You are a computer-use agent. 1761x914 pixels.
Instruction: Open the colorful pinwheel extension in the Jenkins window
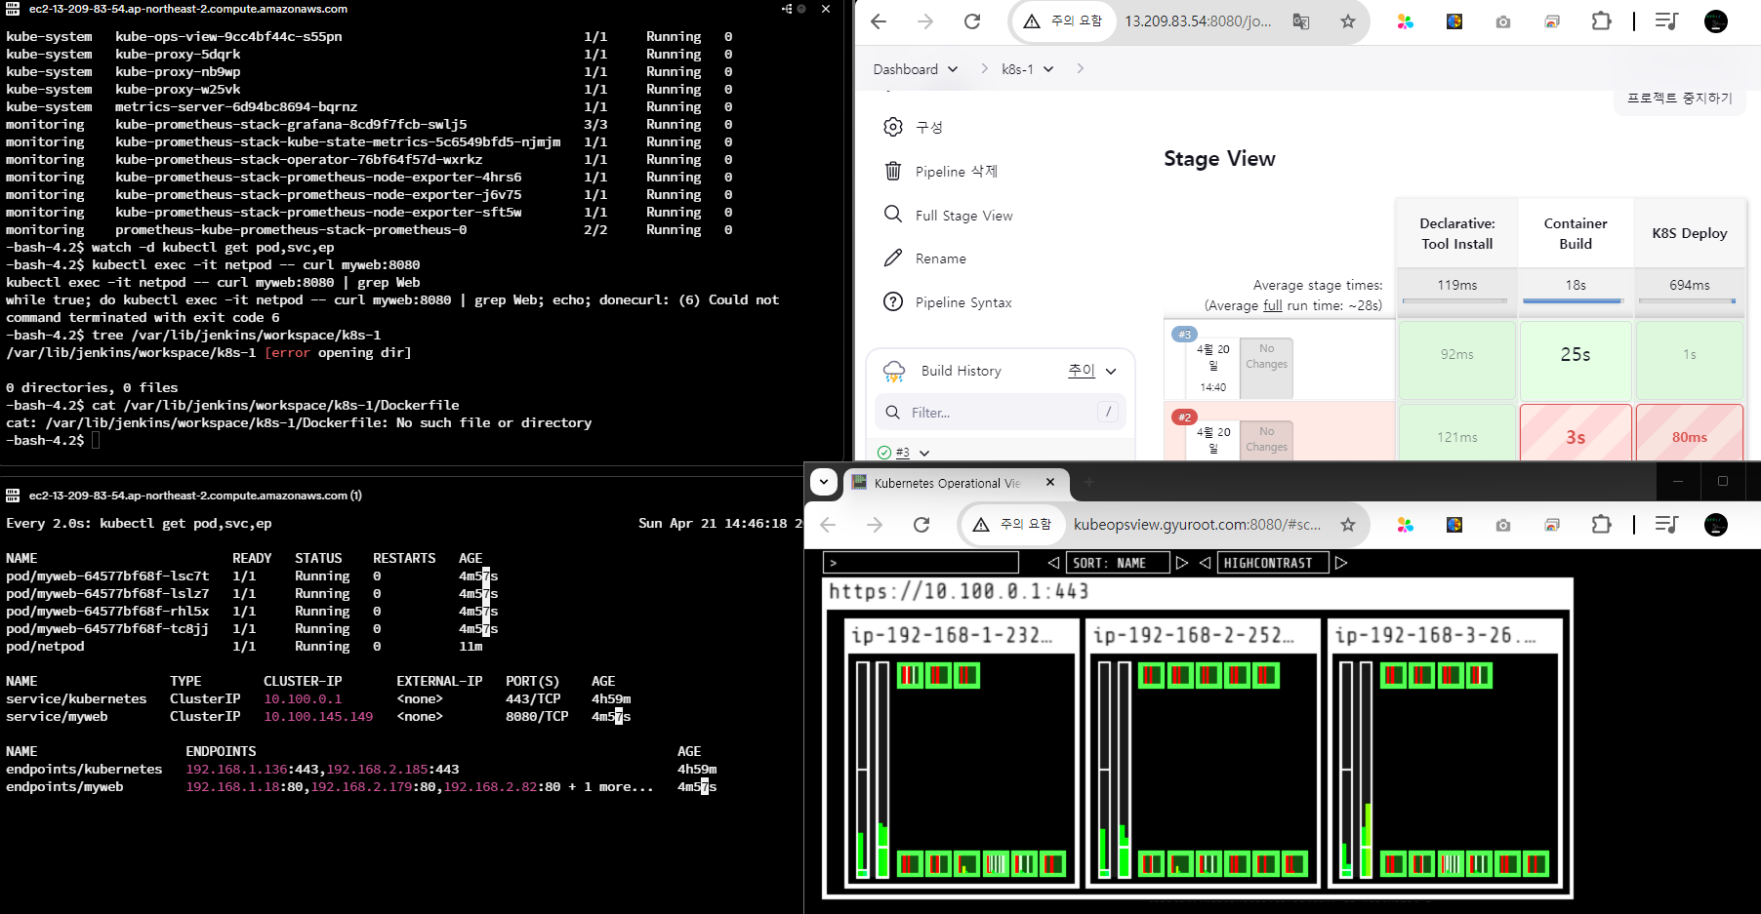point(1405,21)
